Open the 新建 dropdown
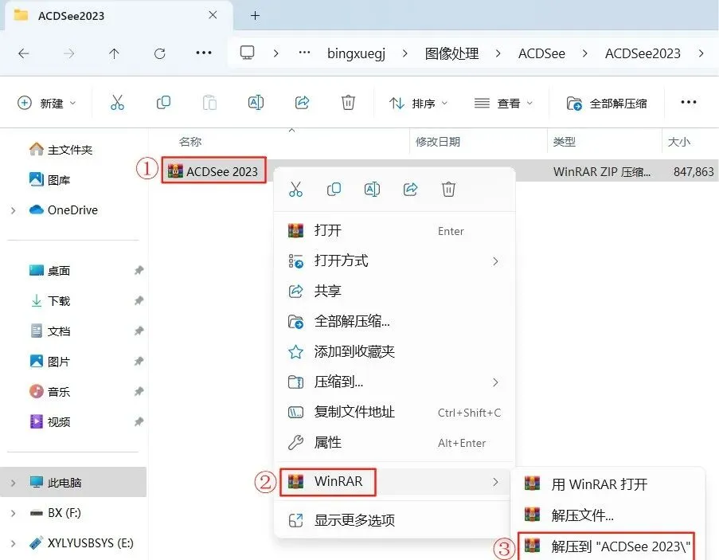This screenshot has height=560, width=719. (46, 104)
